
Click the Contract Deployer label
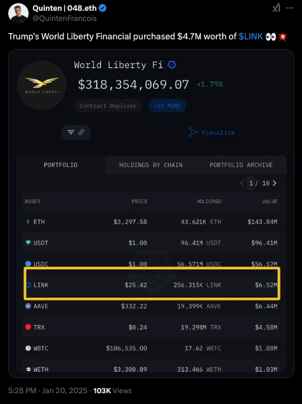point(108,105)
